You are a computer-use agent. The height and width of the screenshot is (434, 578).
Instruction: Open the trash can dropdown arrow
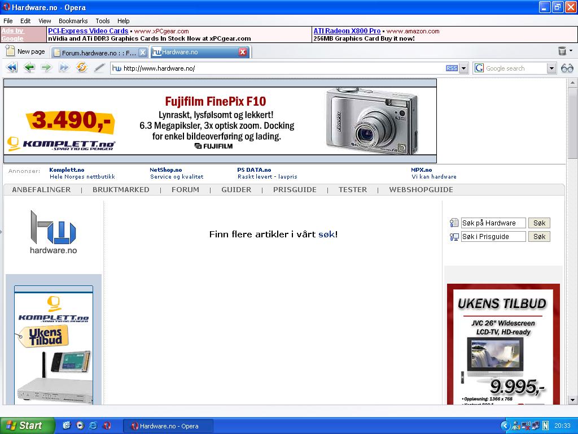[x=571, y=50]
